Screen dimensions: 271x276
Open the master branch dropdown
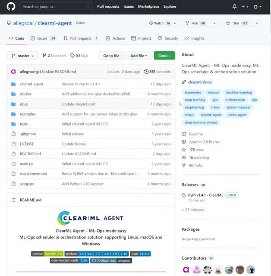(x=22, y=56)
